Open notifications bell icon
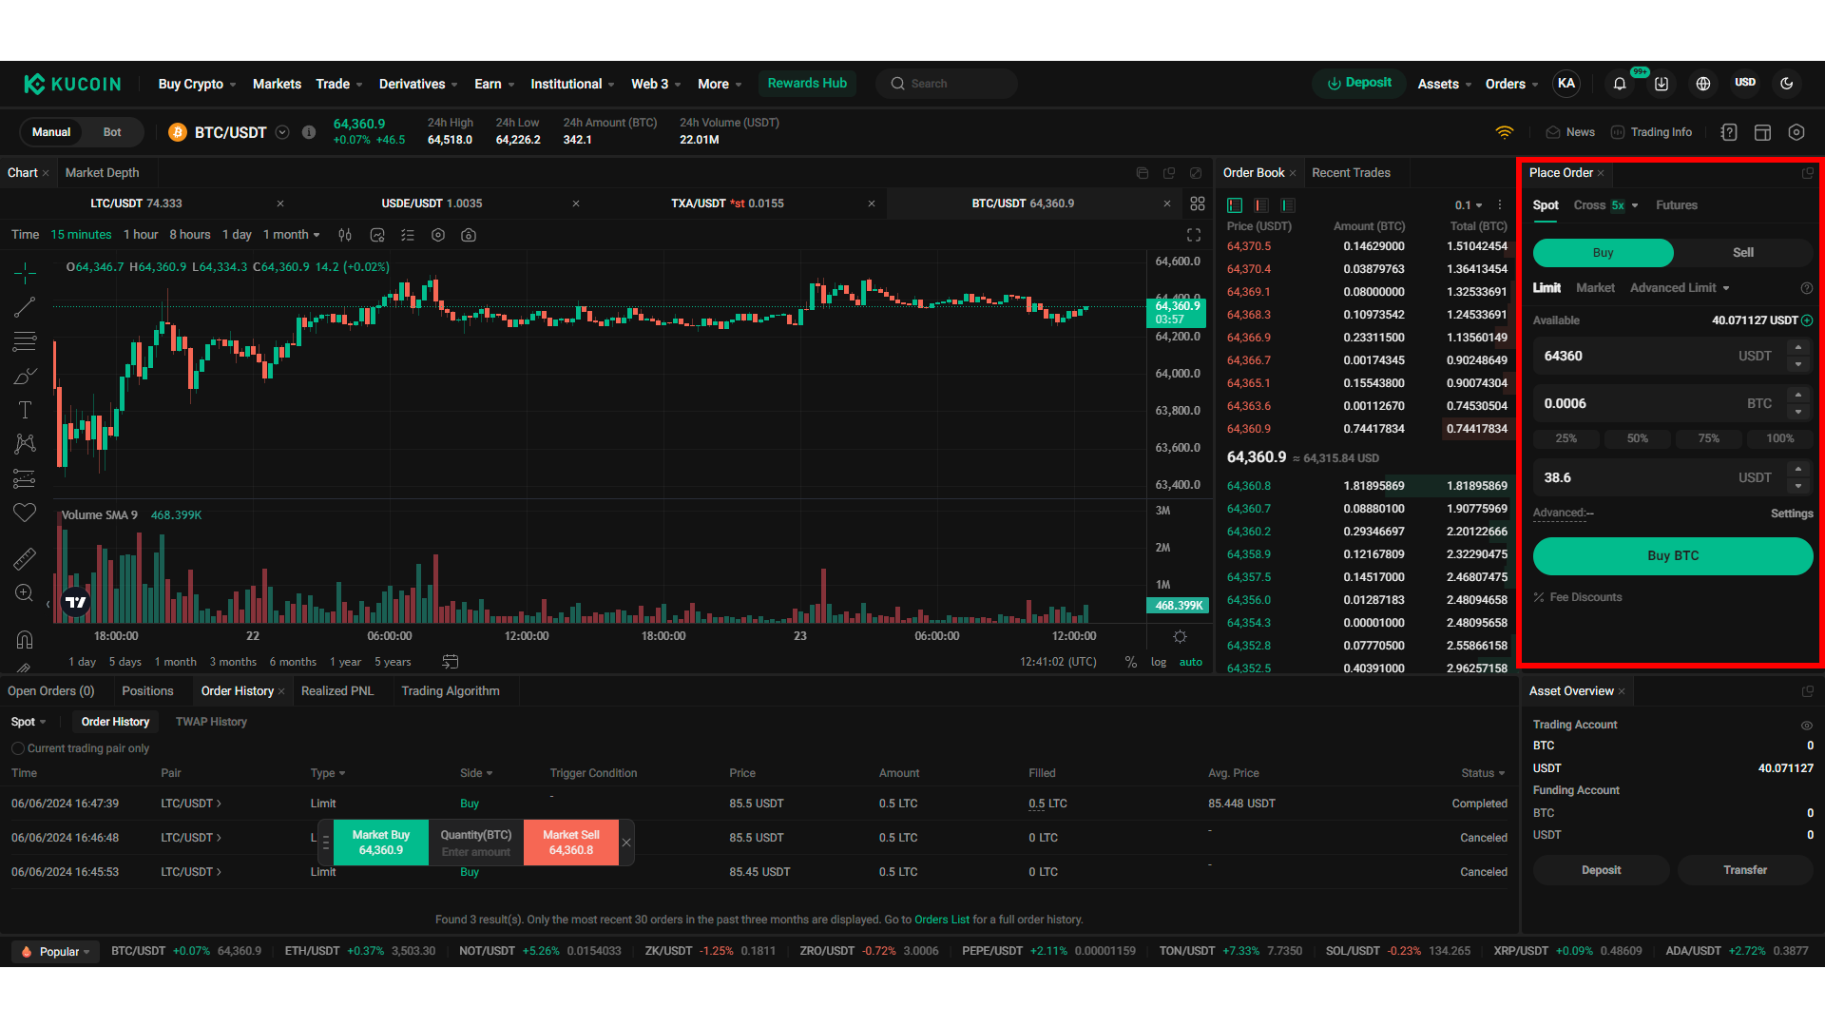This screenshot has width=1825, height=1027. click(x=1620, y=84)
